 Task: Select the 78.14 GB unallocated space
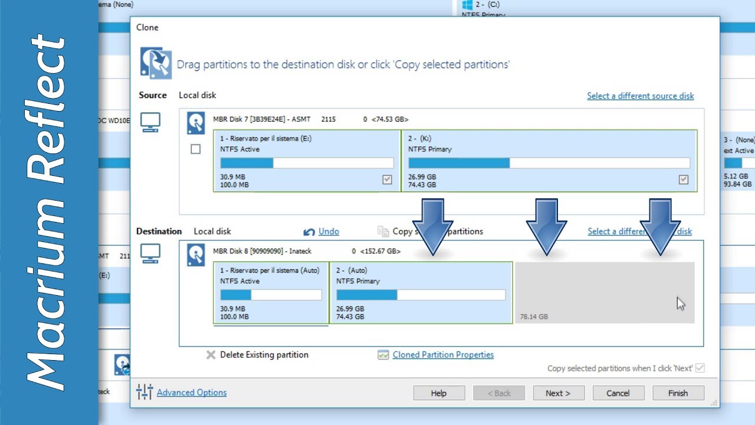[605, 293]
